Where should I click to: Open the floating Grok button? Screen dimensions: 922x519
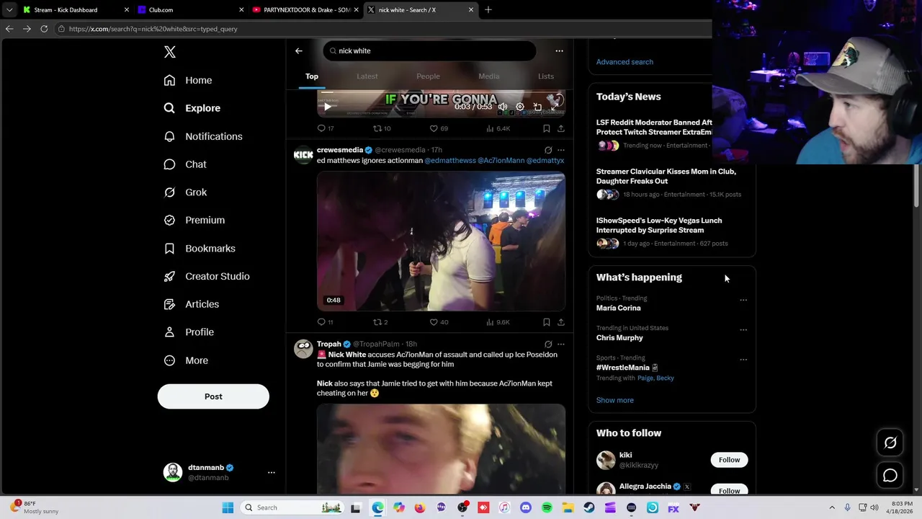point(890,443)
